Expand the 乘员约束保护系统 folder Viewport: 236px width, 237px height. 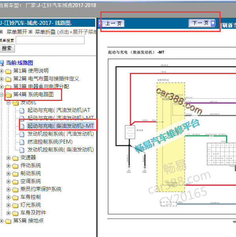(8, 189)
